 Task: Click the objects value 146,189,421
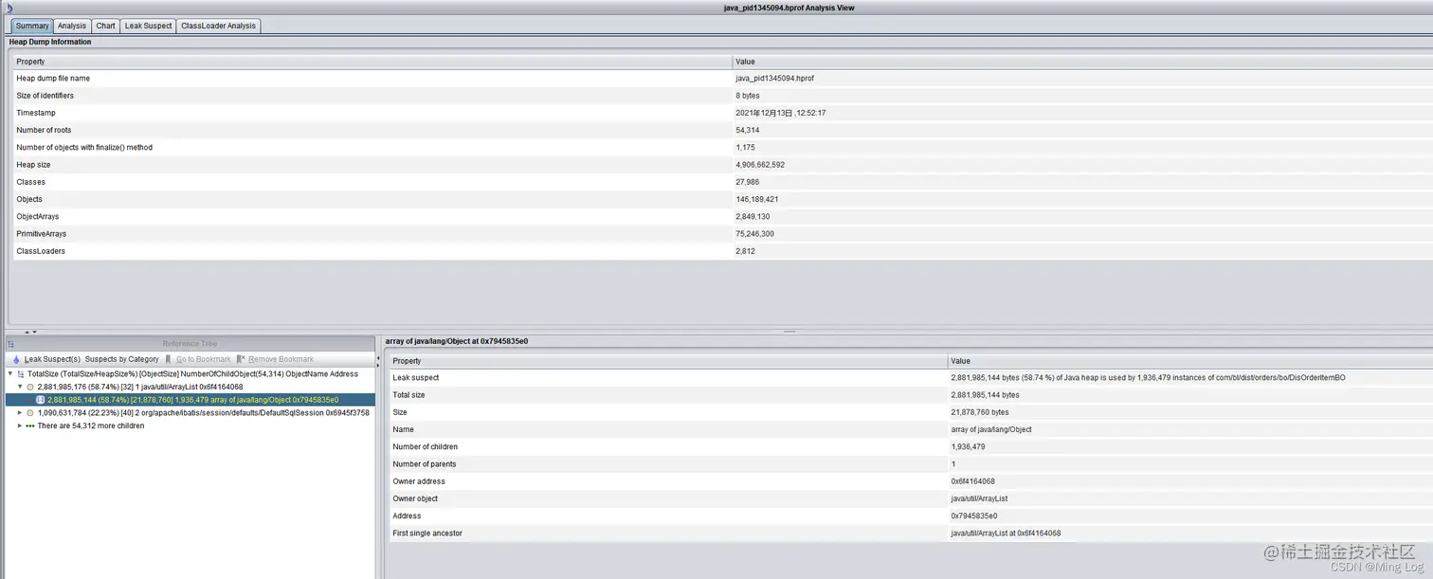pyautogui.click(x=757, y=199)
